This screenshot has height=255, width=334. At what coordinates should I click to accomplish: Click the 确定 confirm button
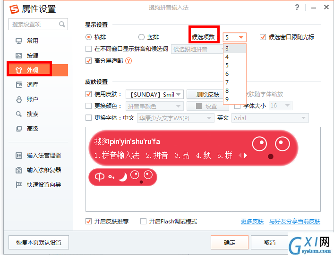(230, 242)
